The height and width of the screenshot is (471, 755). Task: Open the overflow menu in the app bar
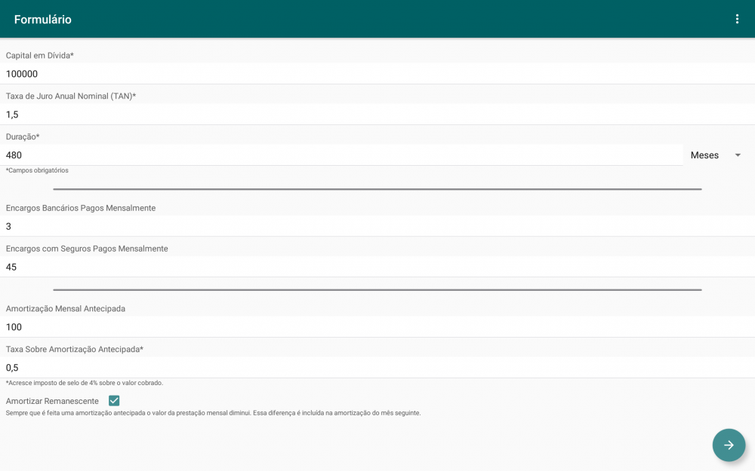738,19
